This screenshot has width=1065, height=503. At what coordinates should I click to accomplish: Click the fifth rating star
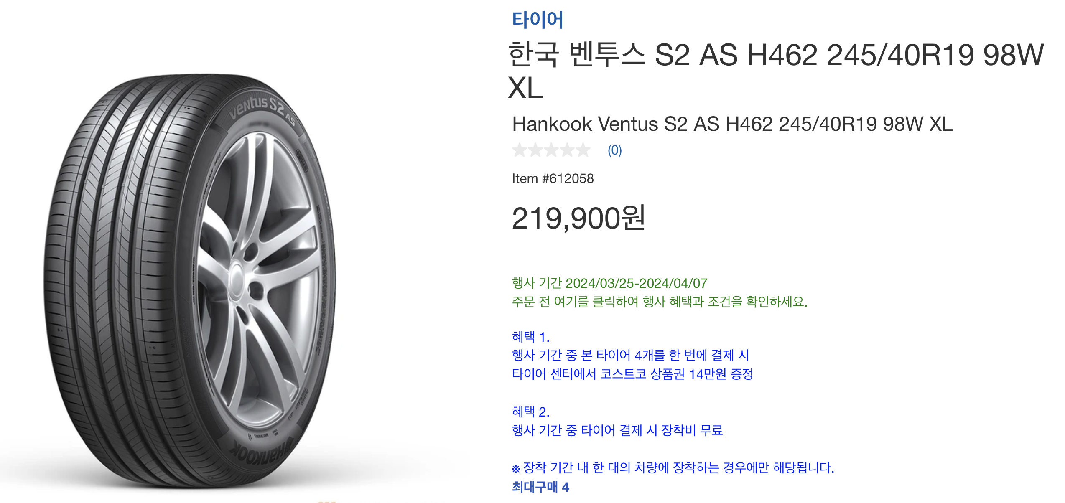click(583, 150)
